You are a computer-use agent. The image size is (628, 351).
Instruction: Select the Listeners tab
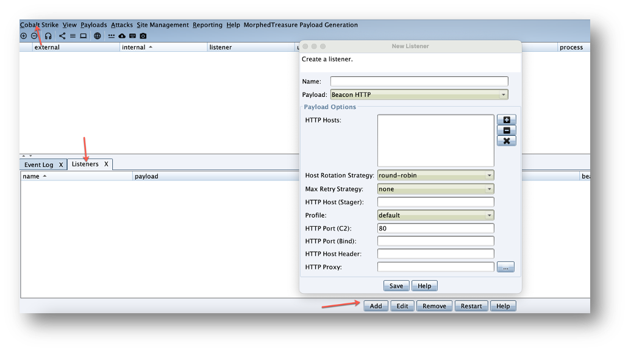click(x=85, y=164)
